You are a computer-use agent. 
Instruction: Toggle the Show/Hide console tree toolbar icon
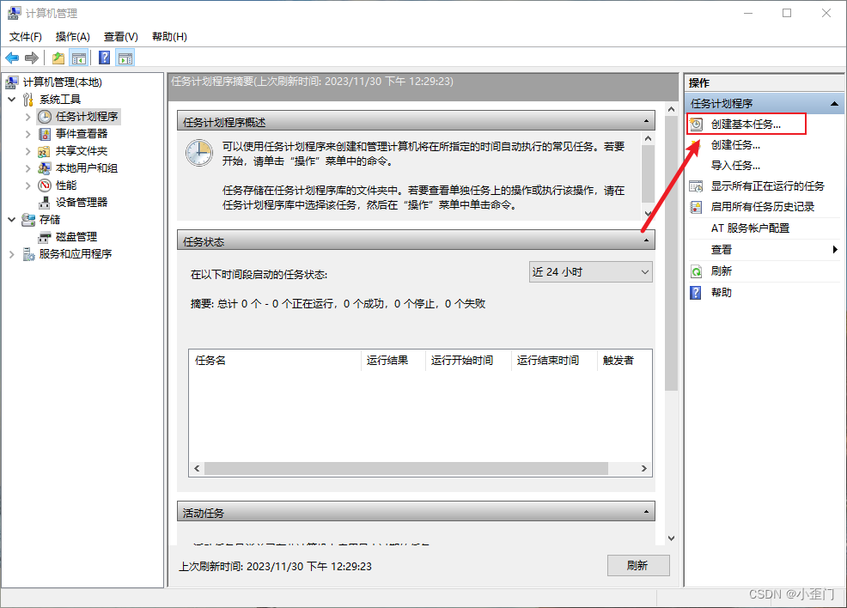pos(79,58)
